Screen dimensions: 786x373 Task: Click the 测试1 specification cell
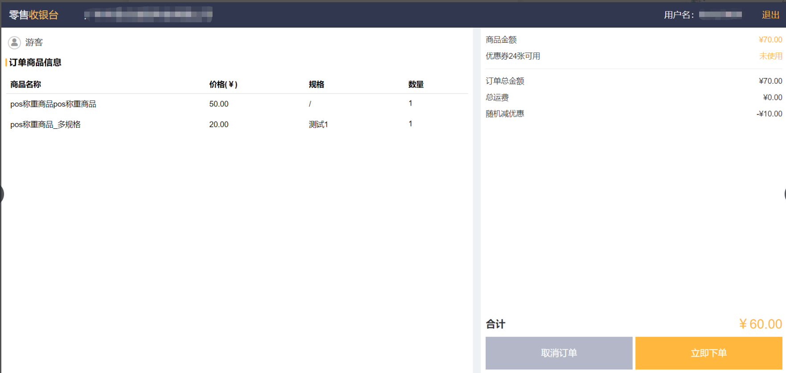[x=318, y=125]
